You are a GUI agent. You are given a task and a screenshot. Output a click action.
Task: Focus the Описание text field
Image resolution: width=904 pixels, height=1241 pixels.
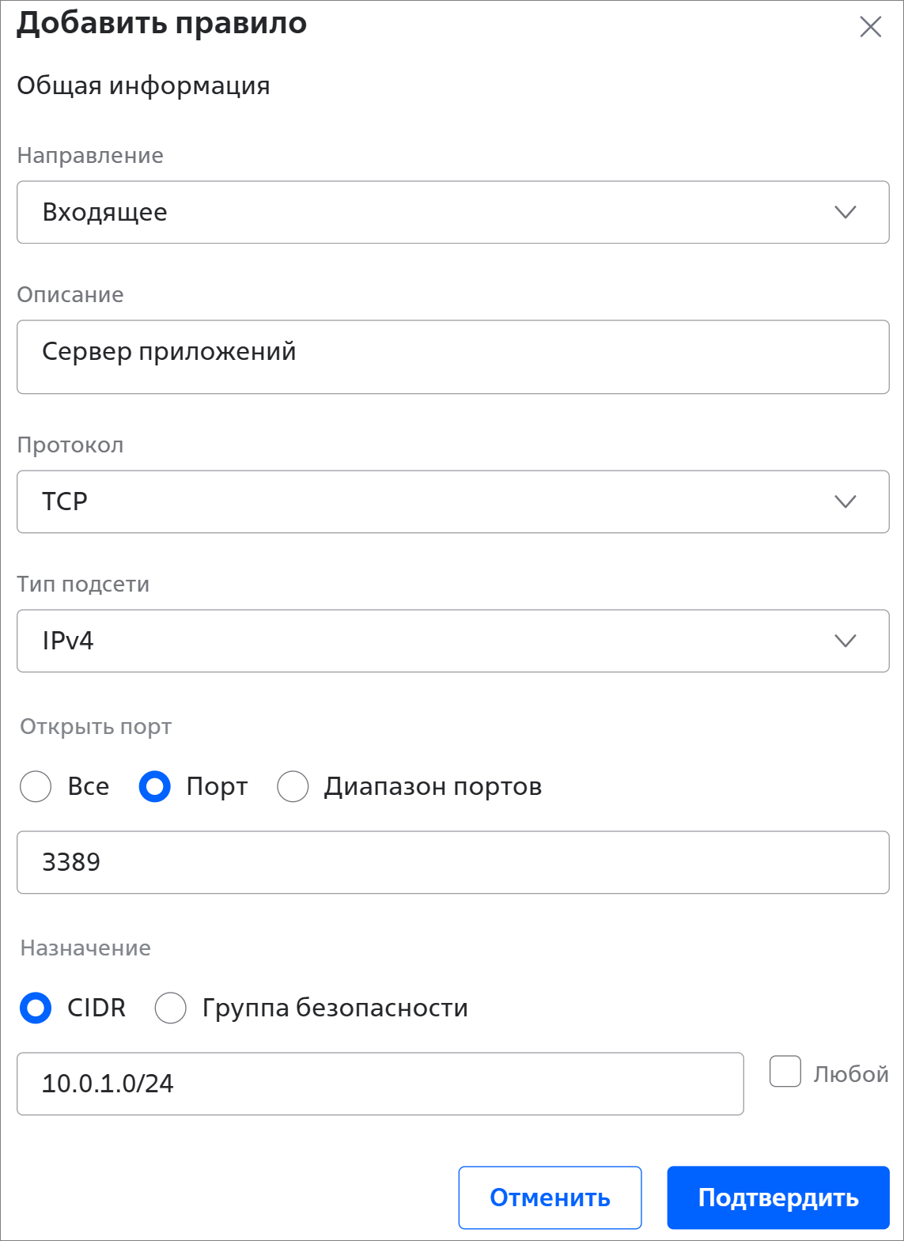(x=452, y=357)
